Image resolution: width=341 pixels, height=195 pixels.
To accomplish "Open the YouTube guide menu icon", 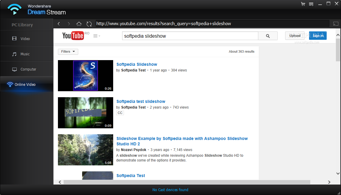I will coord(96,36).
